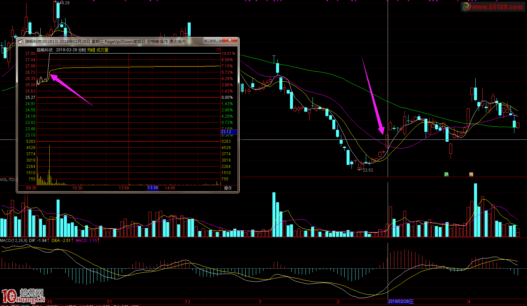Maximize the 路畅科技 intraday popup window
527x306 pixels.
[x=217, y=40]
